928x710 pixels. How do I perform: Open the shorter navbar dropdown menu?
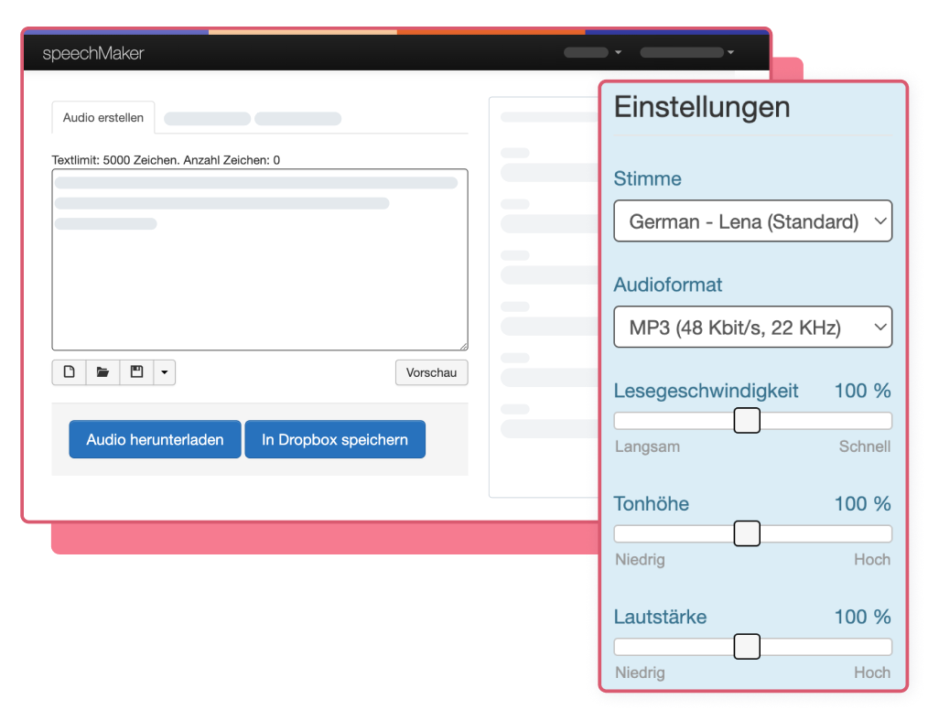pos(593,53)
